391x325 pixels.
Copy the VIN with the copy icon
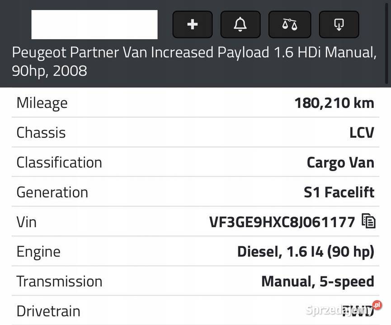[x=368, y=221]
